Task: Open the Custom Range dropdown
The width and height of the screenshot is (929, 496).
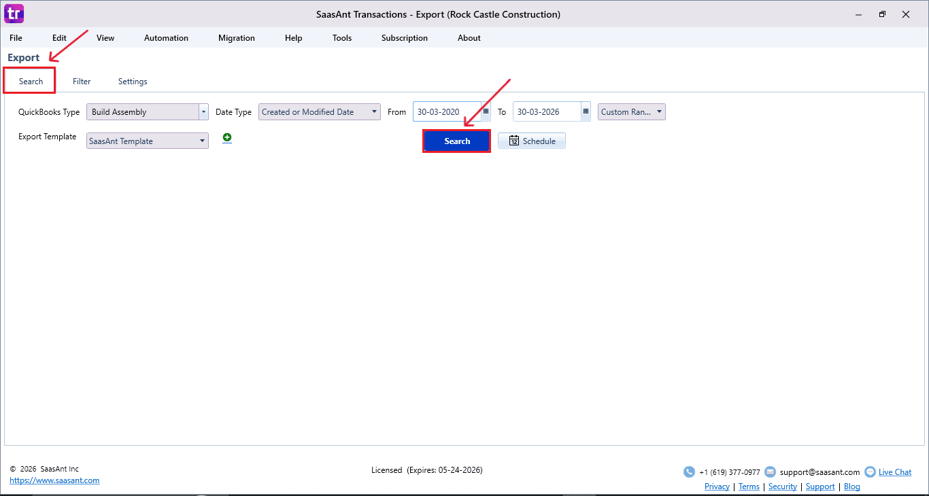Action: tap(659, 112)
